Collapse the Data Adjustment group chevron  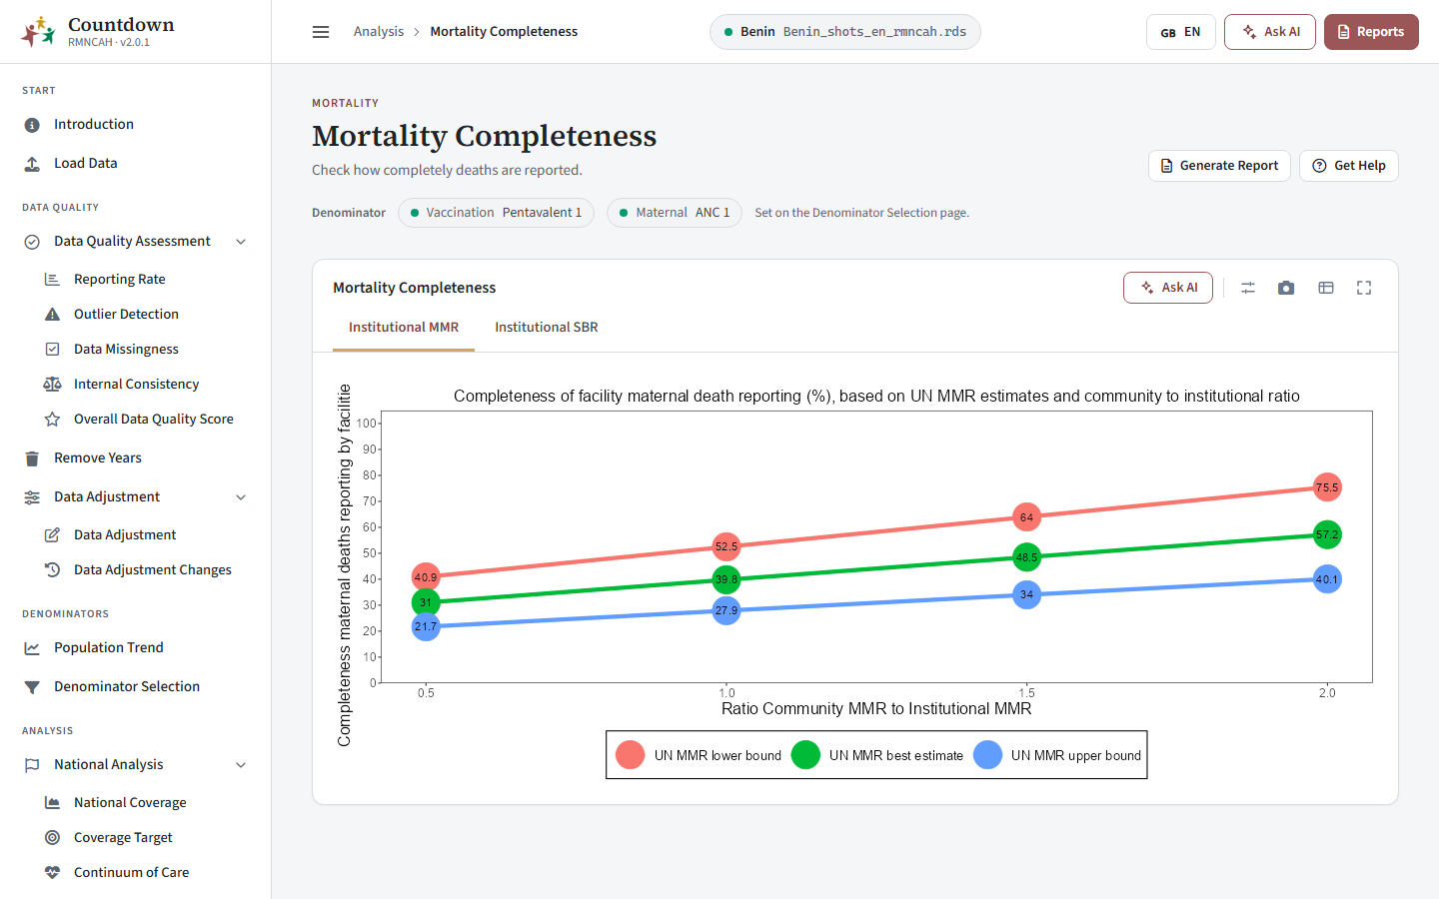click(x=241, y=497)
